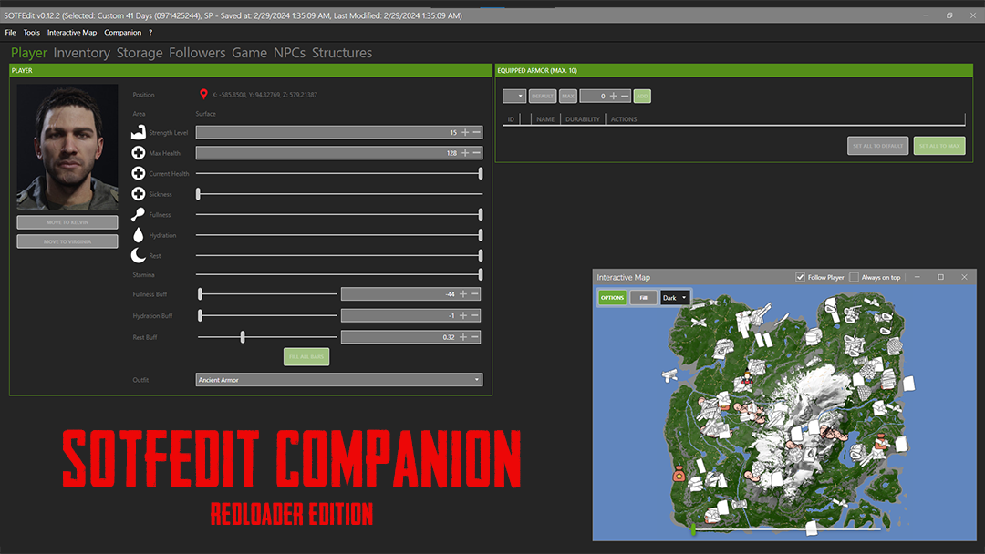The width and height of the screenshot is (985, 554).
Task: Click the Set All to Max button
Action: (x=938, y=146)
